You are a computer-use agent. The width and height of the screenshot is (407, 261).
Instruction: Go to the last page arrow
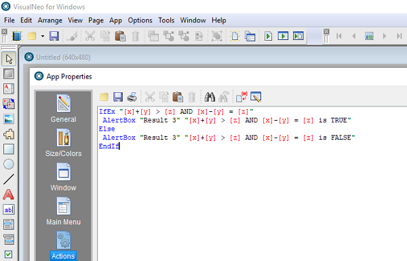pyautogui.click(x=400, y=36)
